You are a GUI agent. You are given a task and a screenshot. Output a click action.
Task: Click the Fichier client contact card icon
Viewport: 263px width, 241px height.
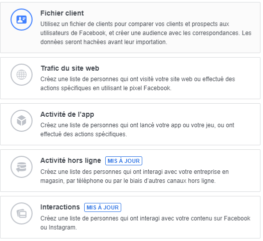coord(22,20)
